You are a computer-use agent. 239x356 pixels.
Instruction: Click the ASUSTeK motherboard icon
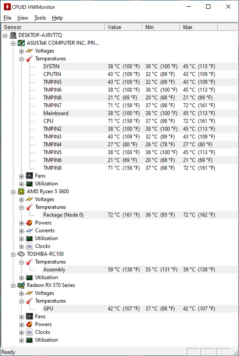(x=21, y=43)
